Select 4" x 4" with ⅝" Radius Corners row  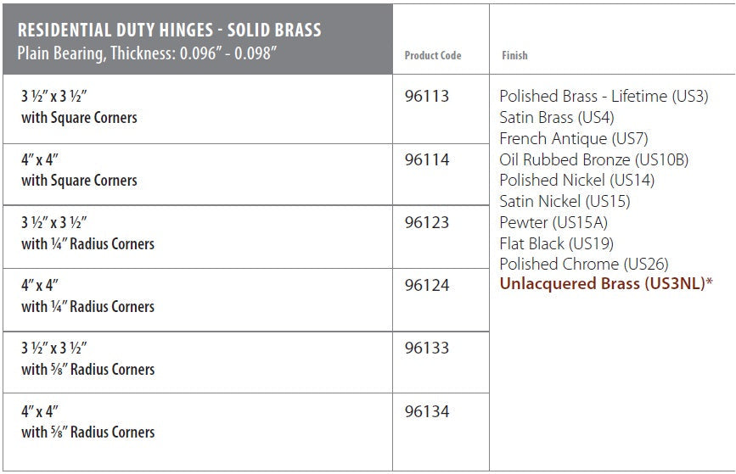pyautogui.click(x=88, y=421)
